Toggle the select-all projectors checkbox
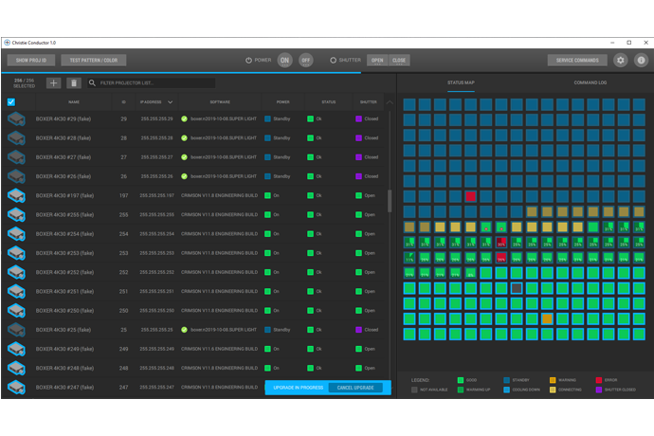 tap(11, 101)
